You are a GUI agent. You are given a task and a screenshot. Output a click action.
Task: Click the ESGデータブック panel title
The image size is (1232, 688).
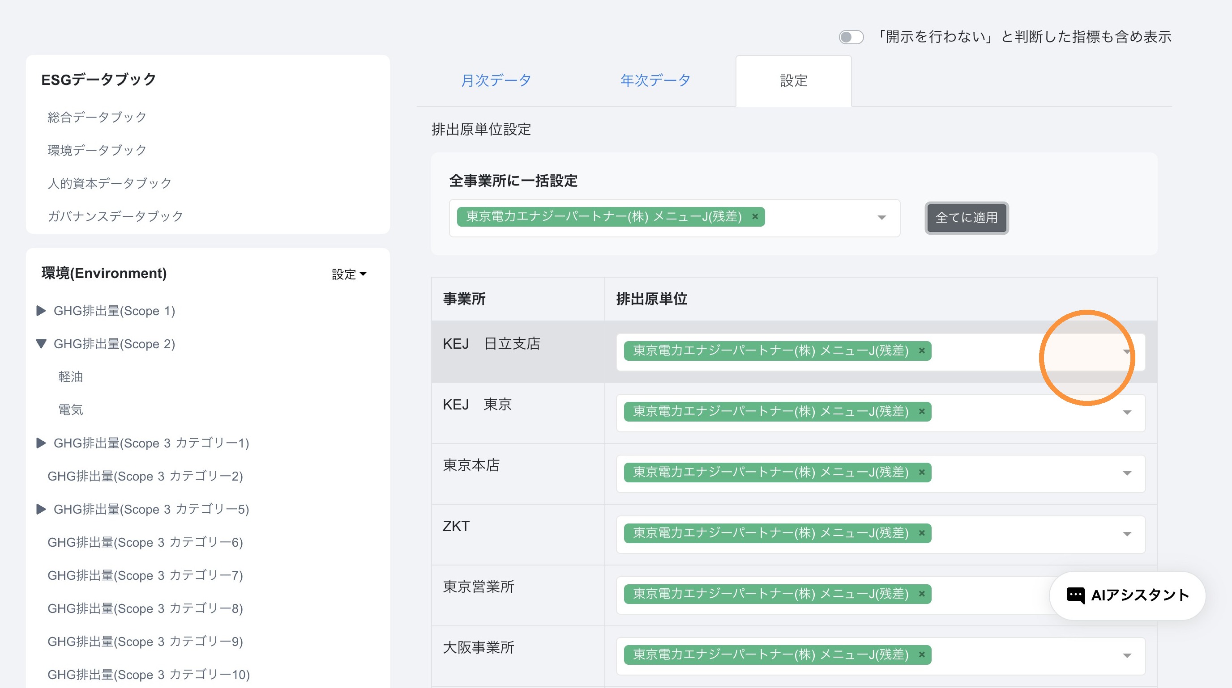tap(98, 79)
